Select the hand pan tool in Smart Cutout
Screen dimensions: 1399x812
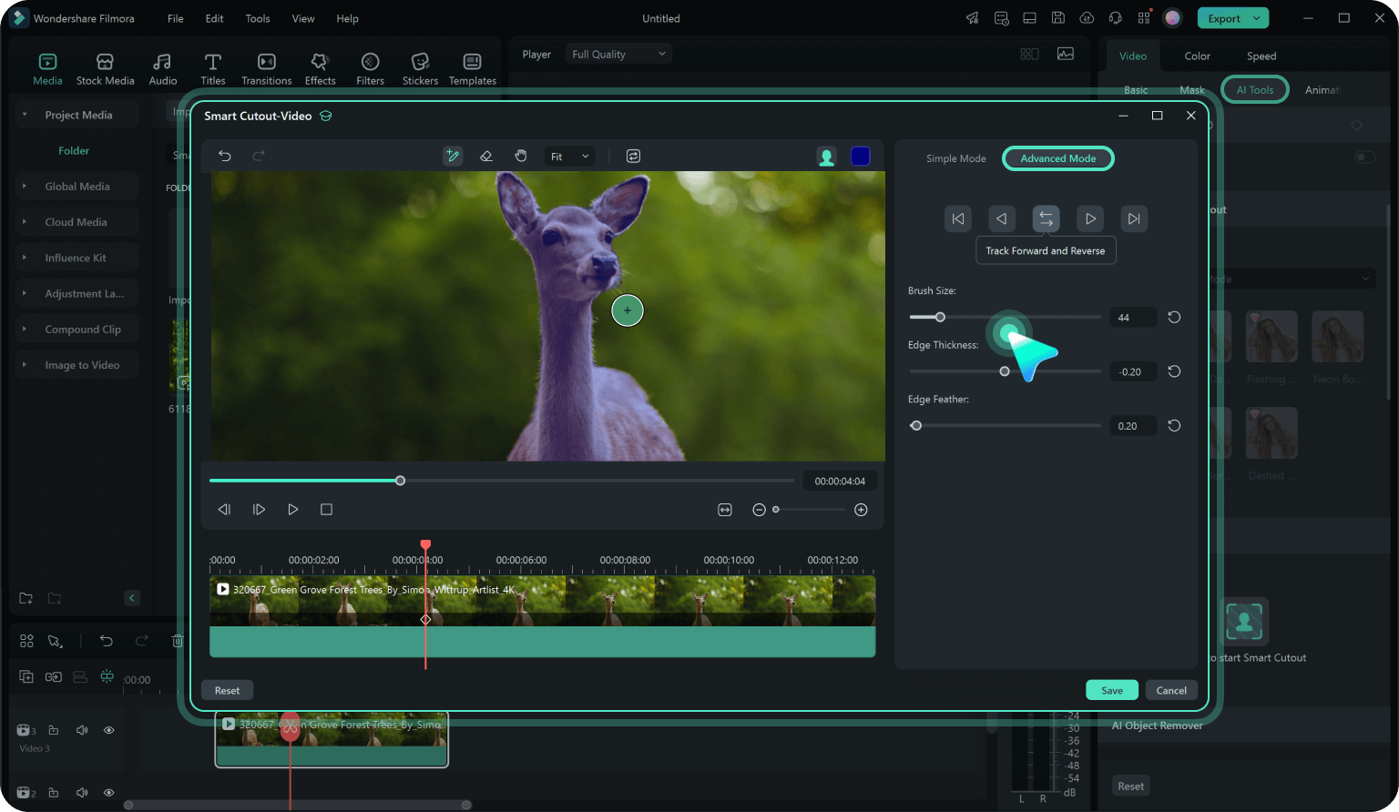click(521, 157)
